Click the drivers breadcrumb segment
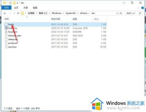Image resolution: width=146 pixels, height=112 pixels. [84, 13]
